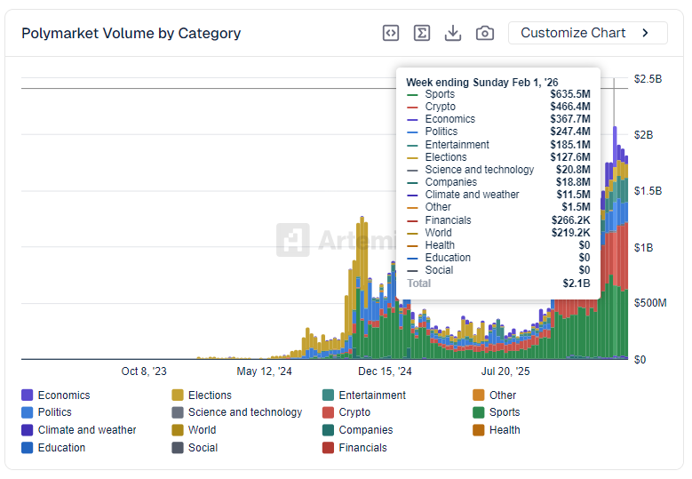692x479 pixels.
Task: Toggle the Economics legend series
Action: [63, 395]
